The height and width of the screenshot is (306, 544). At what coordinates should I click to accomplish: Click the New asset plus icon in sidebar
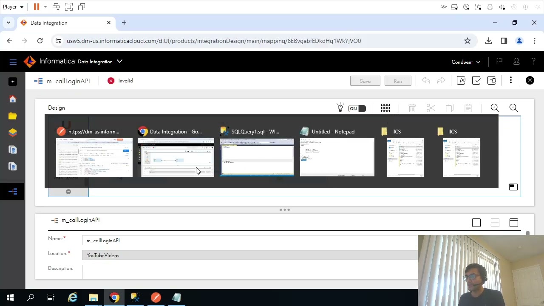13,82
